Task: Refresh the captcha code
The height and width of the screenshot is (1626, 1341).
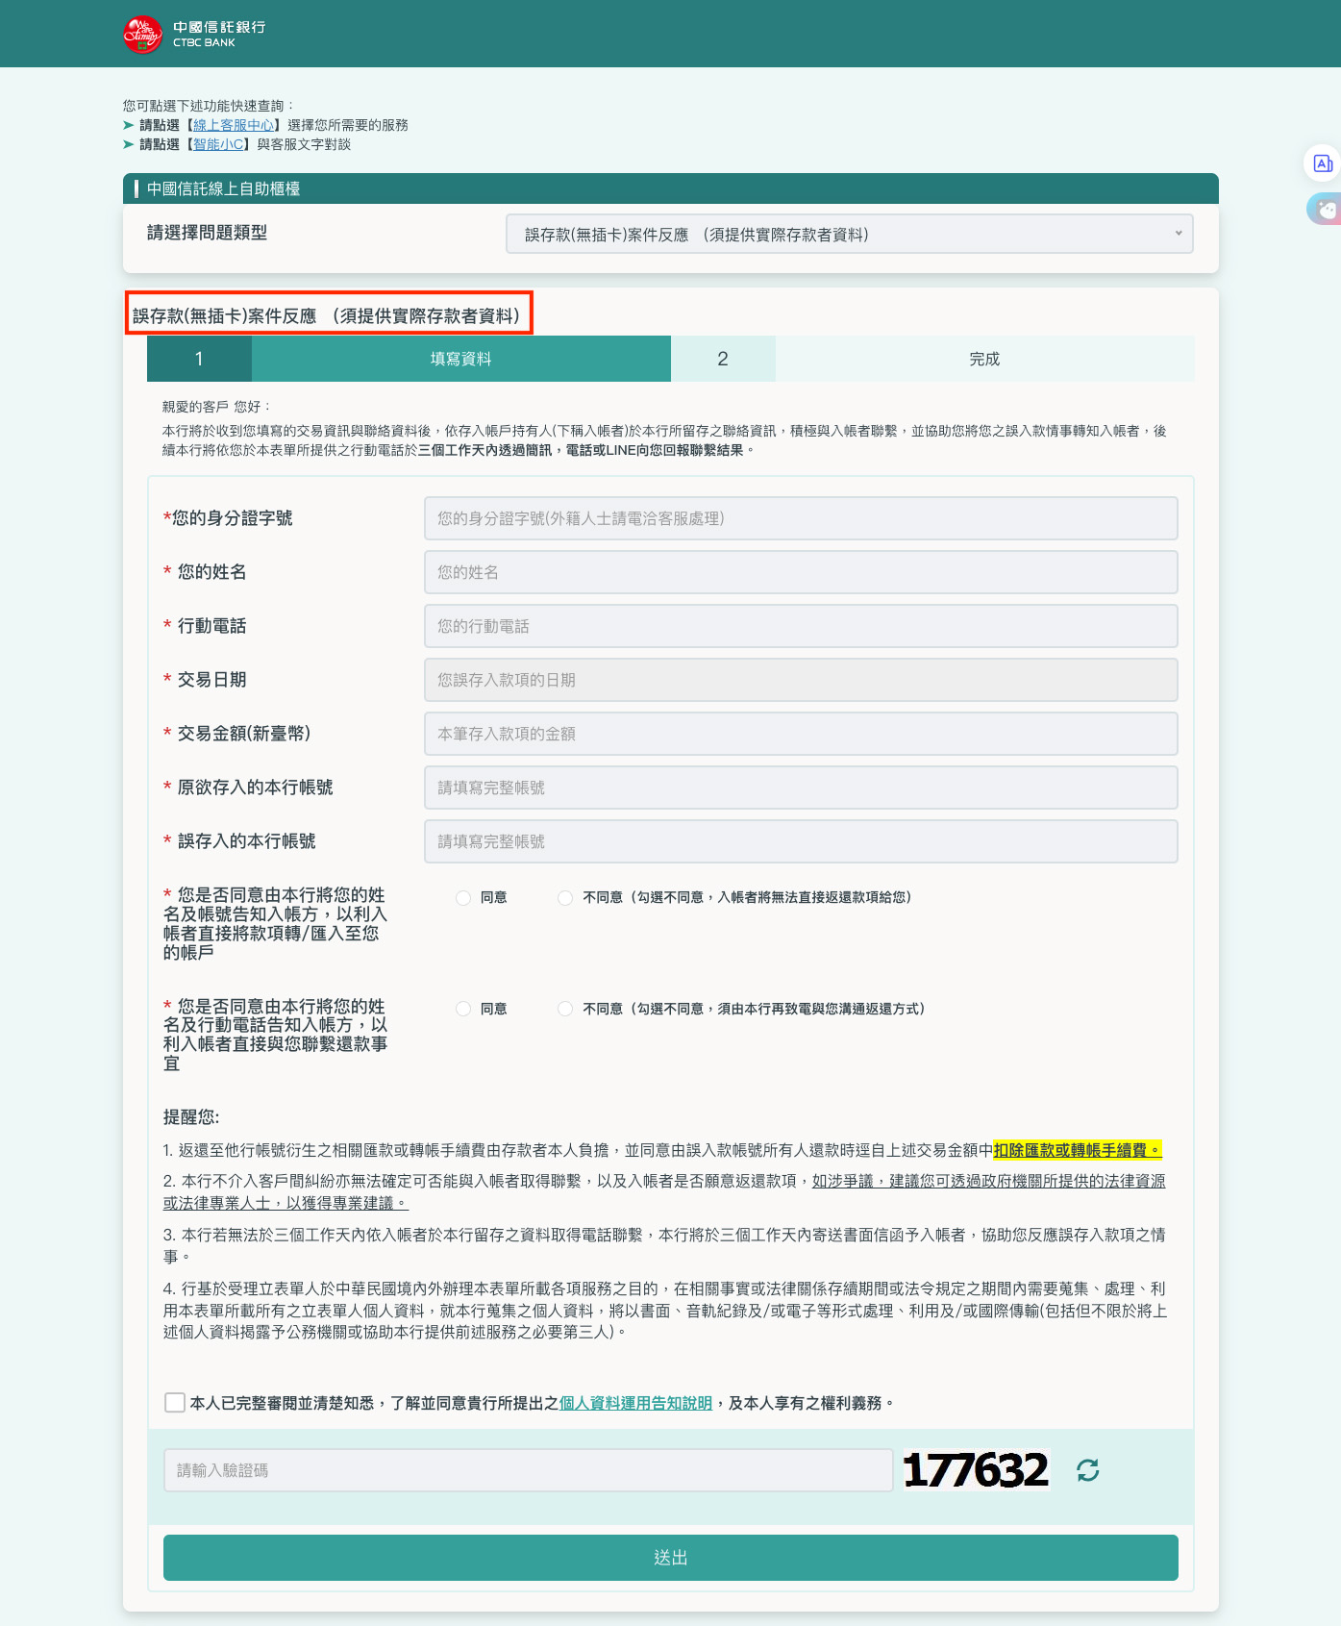Action: [x=1087, y=1470]
